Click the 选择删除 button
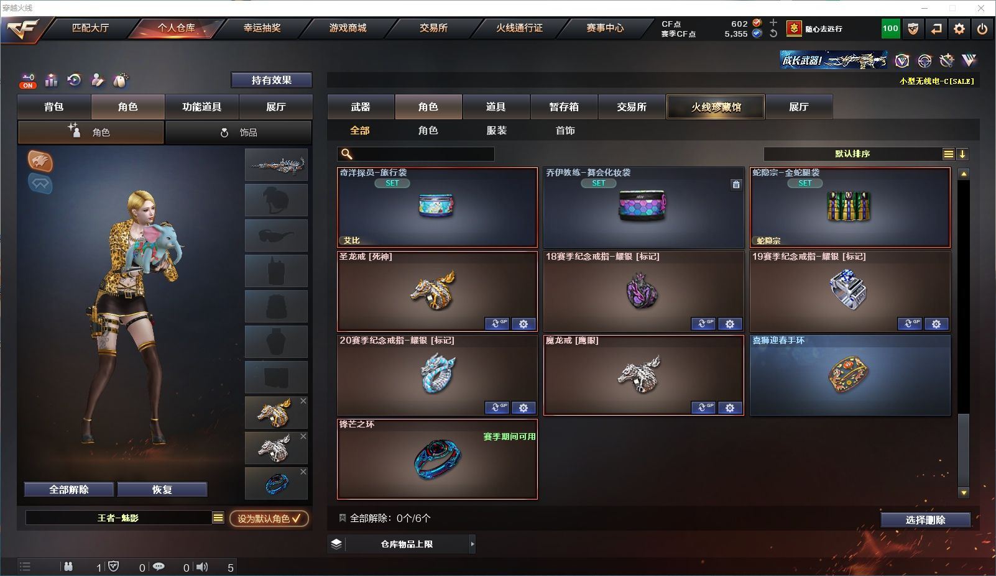Viewport: 996px width, 576px height. (925, 520)
